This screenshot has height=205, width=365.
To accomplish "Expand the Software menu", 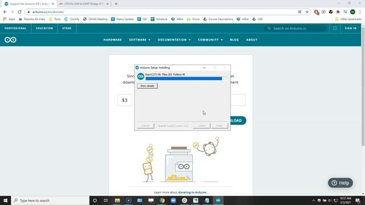I will [x=140, y=40].
